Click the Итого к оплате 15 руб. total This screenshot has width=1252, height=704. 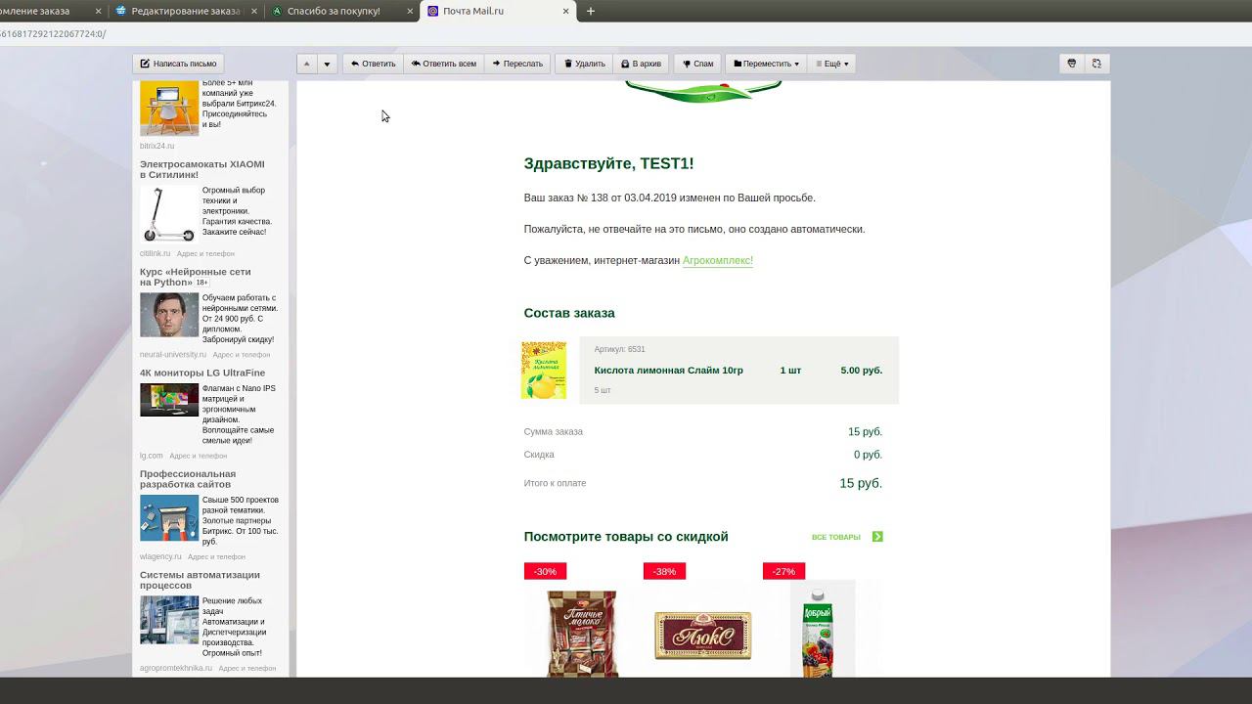click(861, 483)
